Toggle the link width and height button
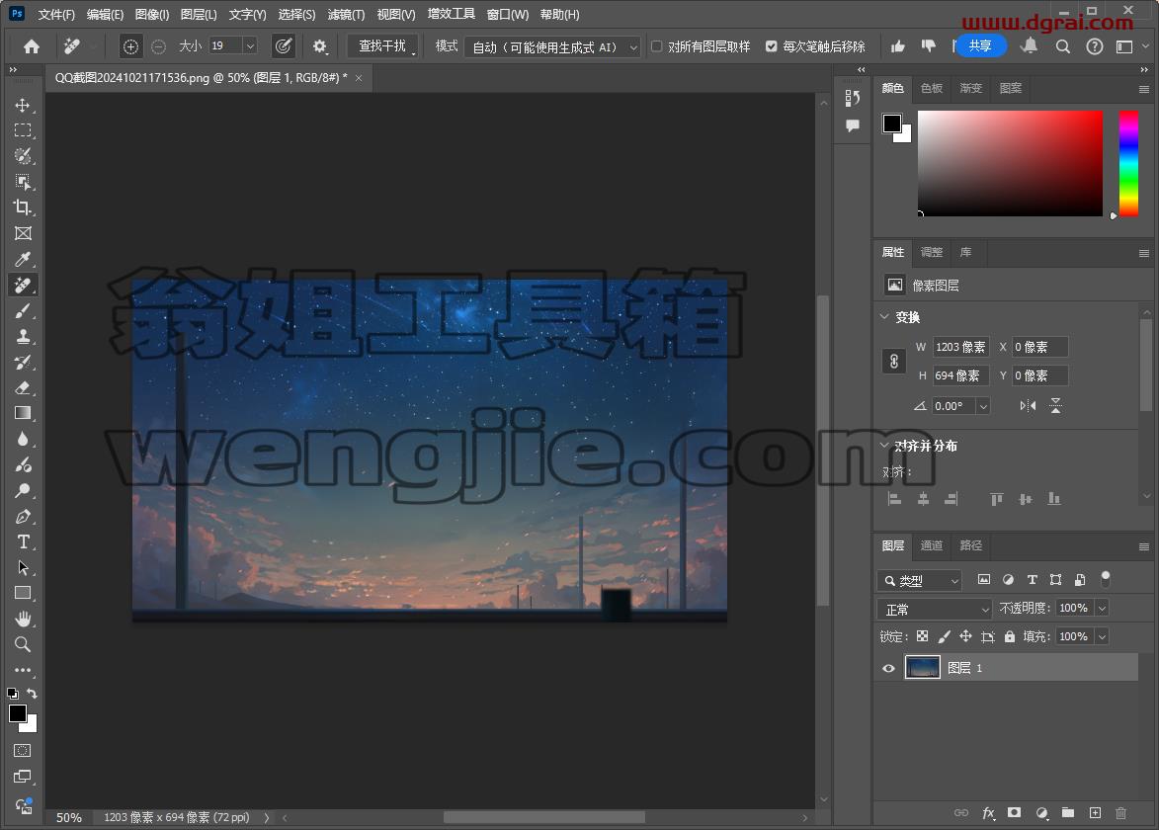 point(893,362)
